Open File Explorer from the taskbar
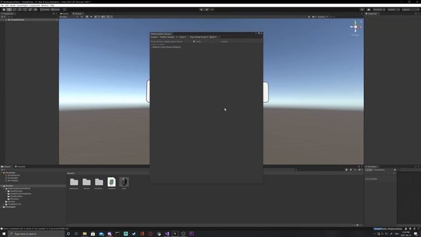The height and width of the screenshot is (237, 421). click(85, 234)
